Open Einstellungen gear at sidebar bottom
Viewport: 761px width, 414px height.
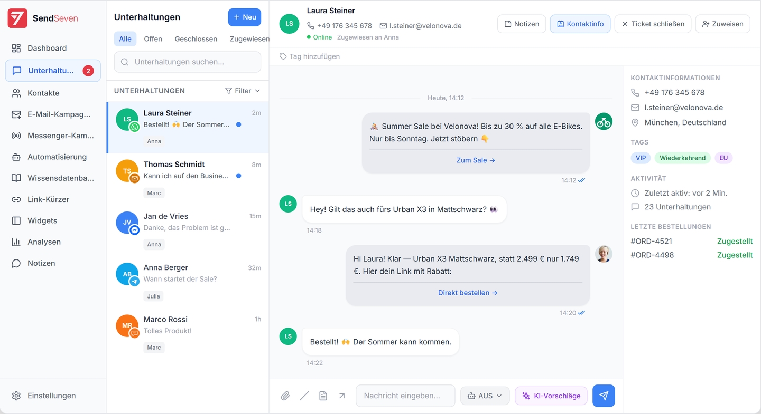(x=51, y=396)
